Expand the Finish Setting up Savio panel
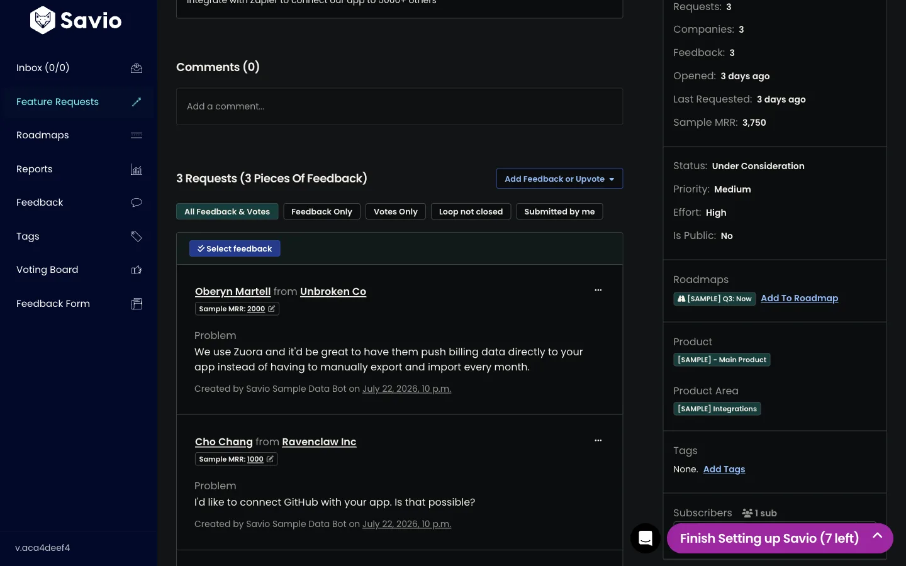This screenshot has height=566, width=906. (780, 538)
